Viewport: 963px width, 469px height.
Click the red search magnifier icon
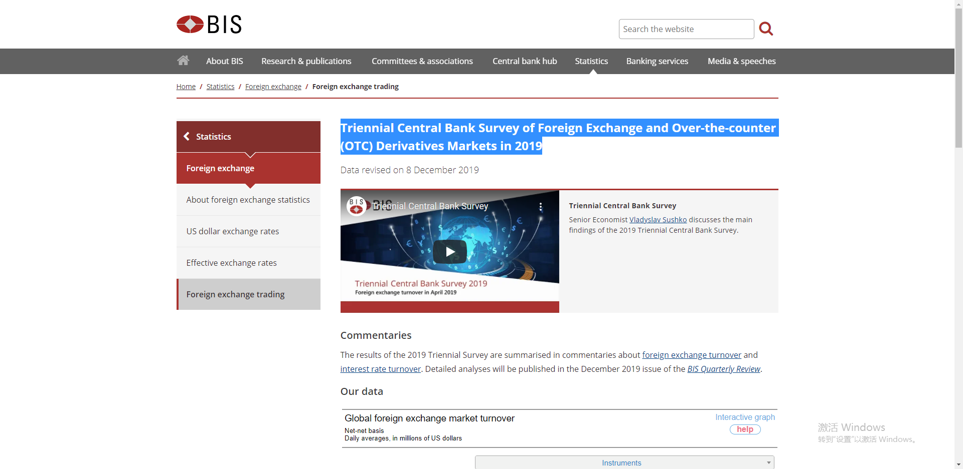[765, 29]
